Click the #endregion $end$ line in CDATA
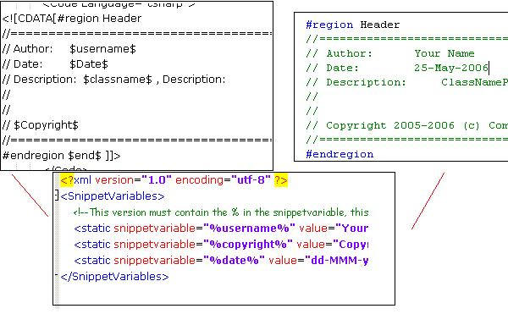508x325 pixels. [x=61, y=156]
